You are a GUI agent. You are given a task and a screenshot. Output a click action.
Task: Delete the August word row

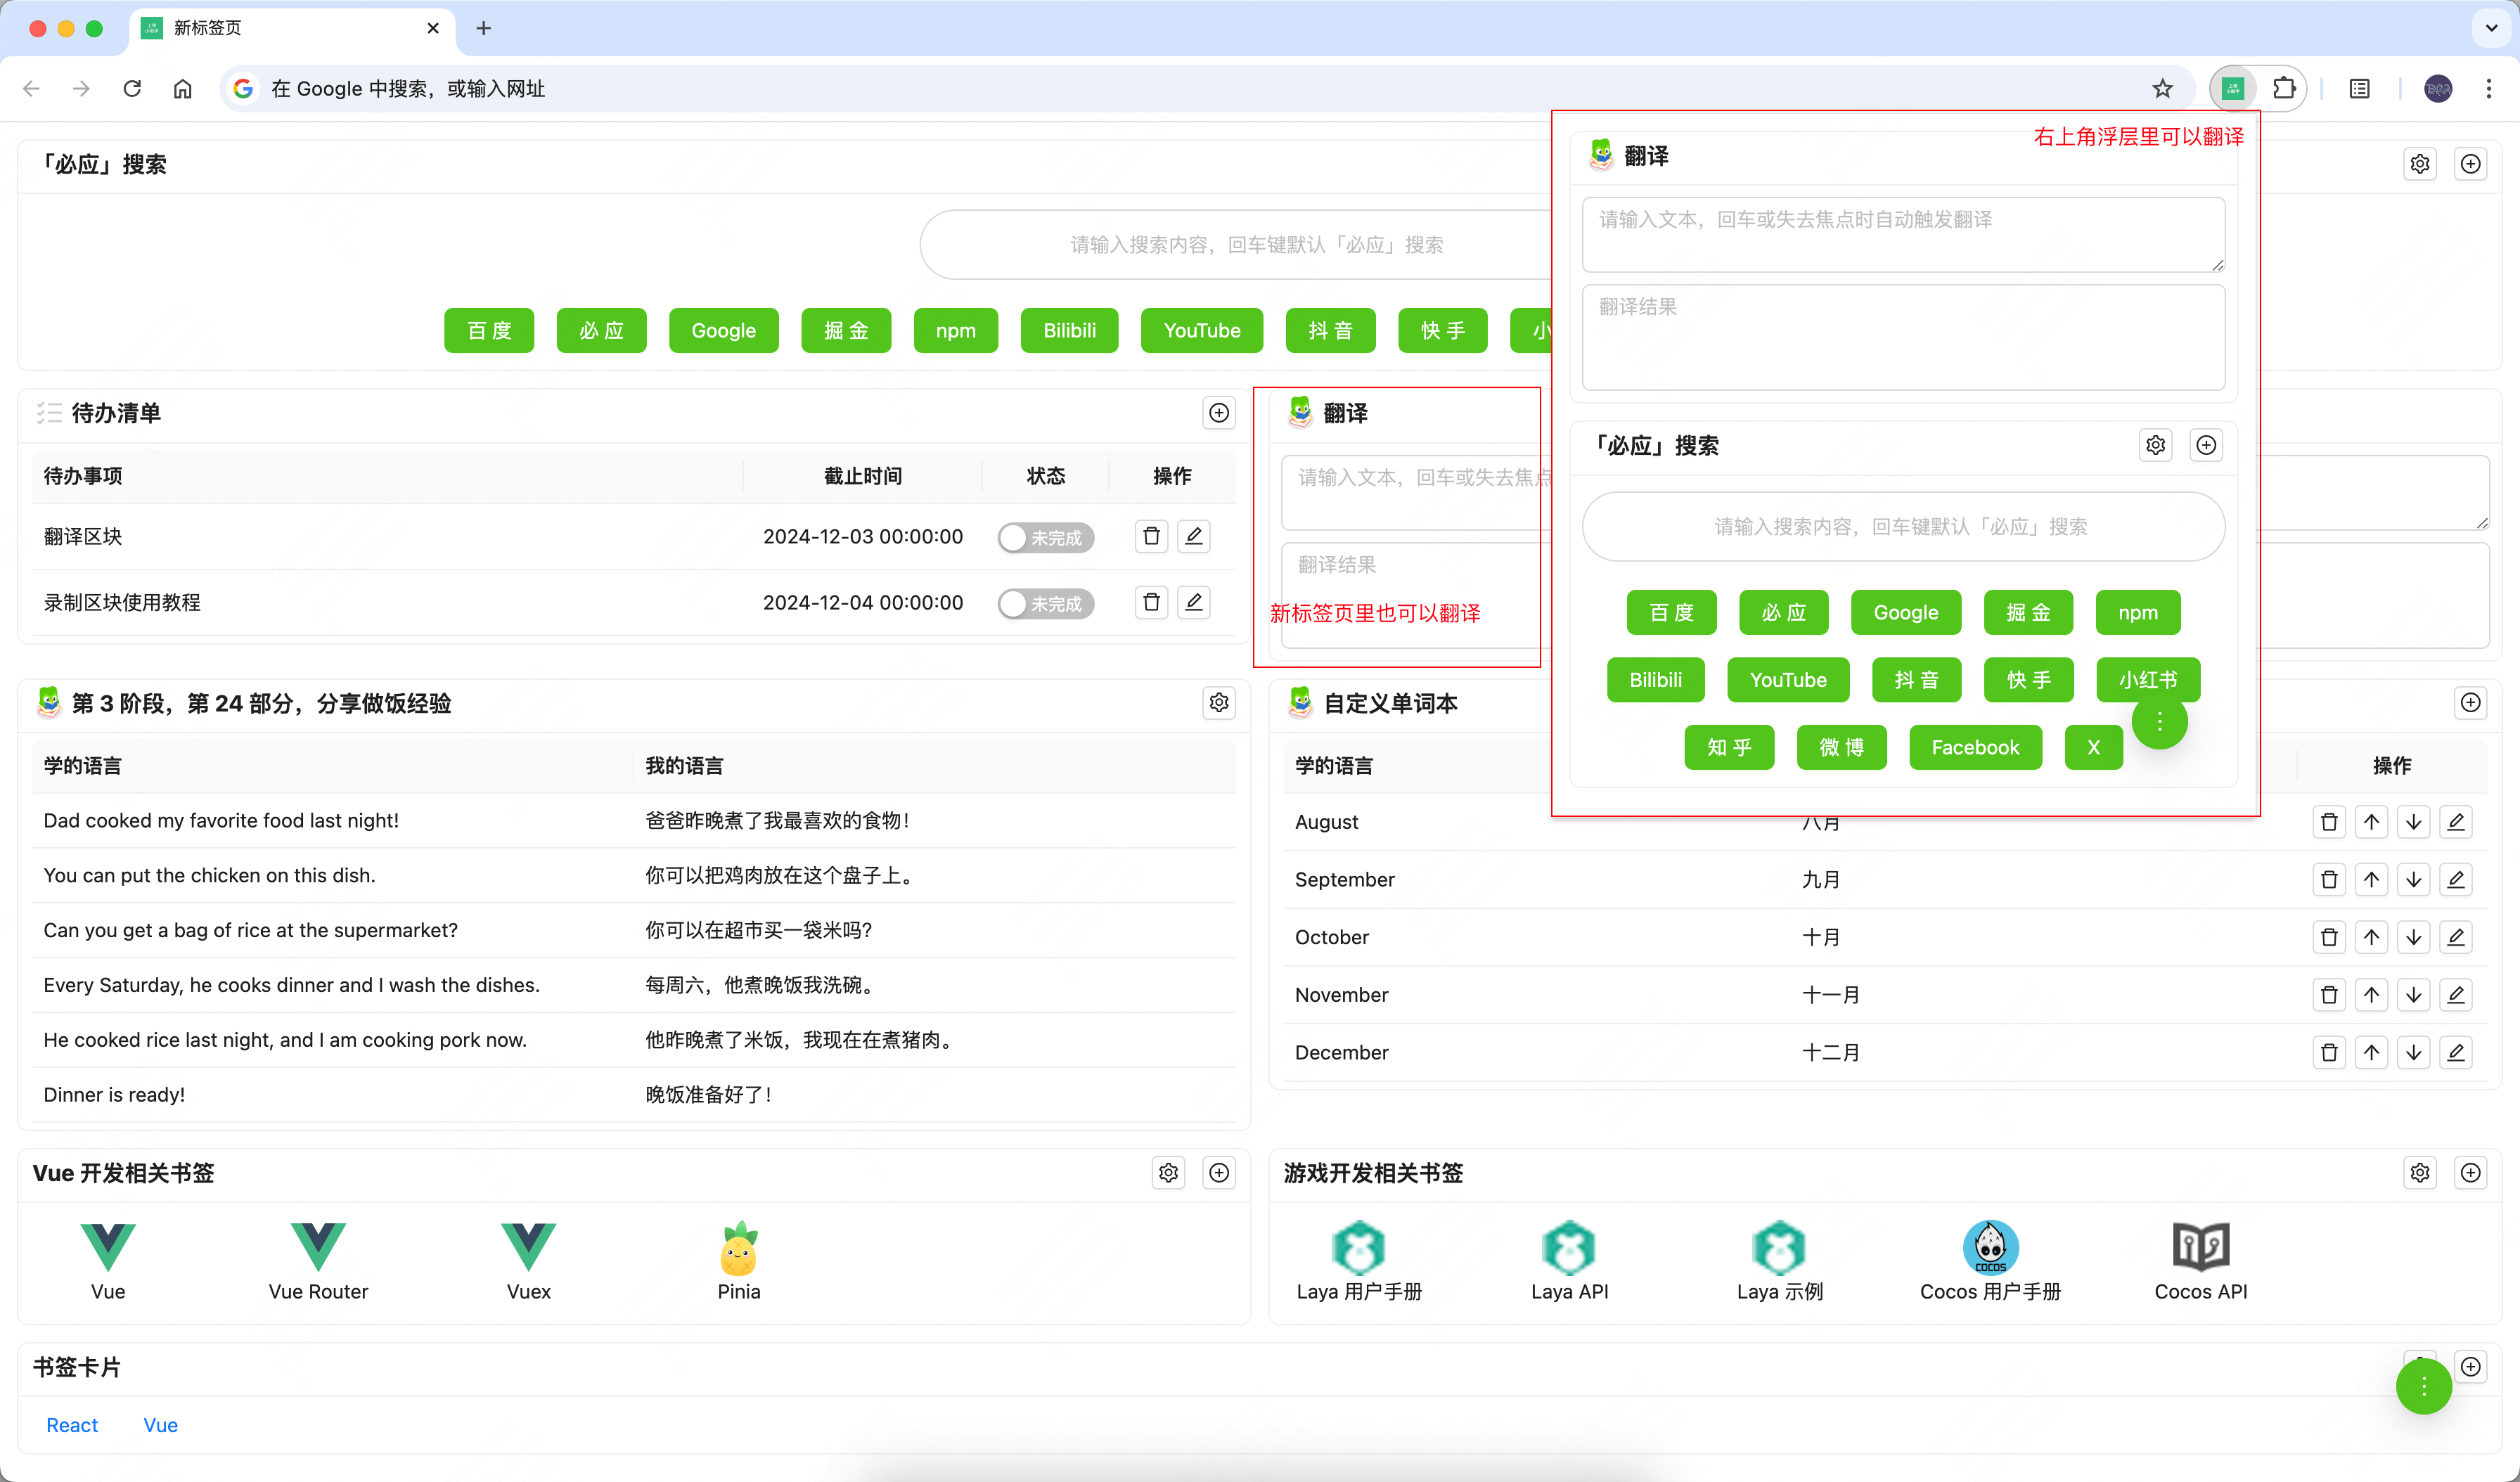tap(2329, 822)
